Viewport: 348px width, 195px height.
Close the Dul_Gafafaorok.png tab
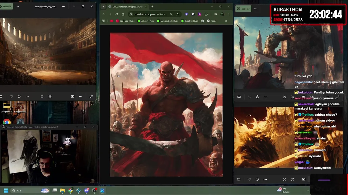point(146,6)
